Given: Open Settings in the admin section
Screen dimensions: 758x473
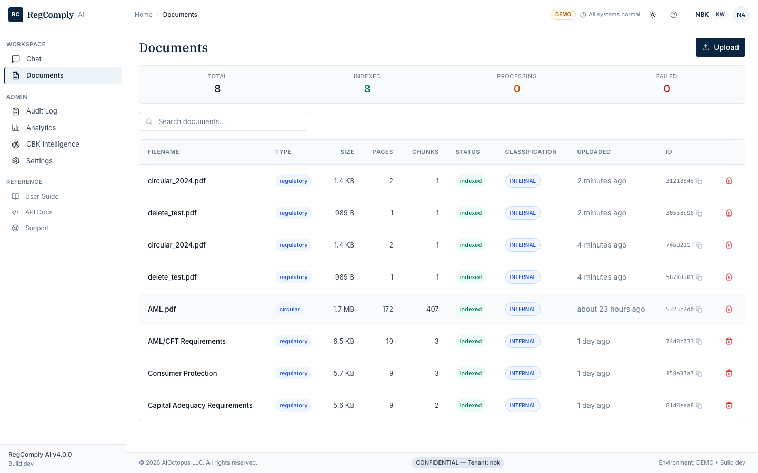Looking at the screenshot, I should [63, 161].
